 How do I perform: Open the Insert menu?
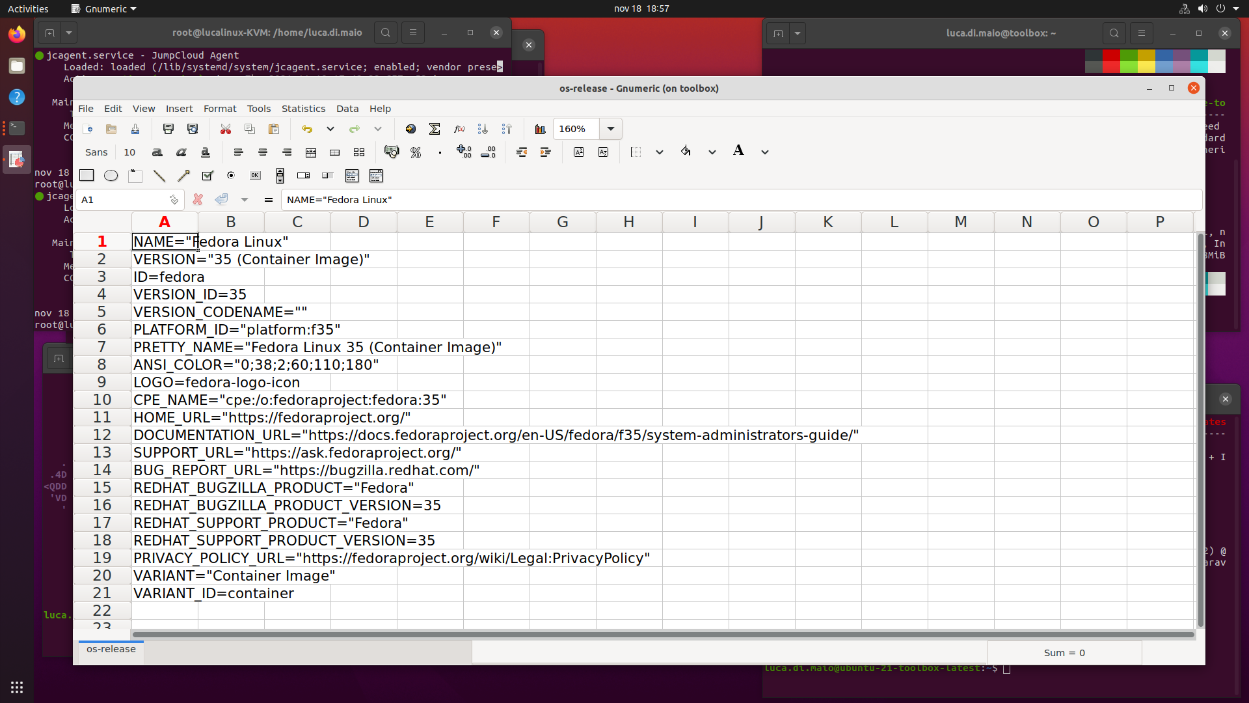(x=179, y=109)
